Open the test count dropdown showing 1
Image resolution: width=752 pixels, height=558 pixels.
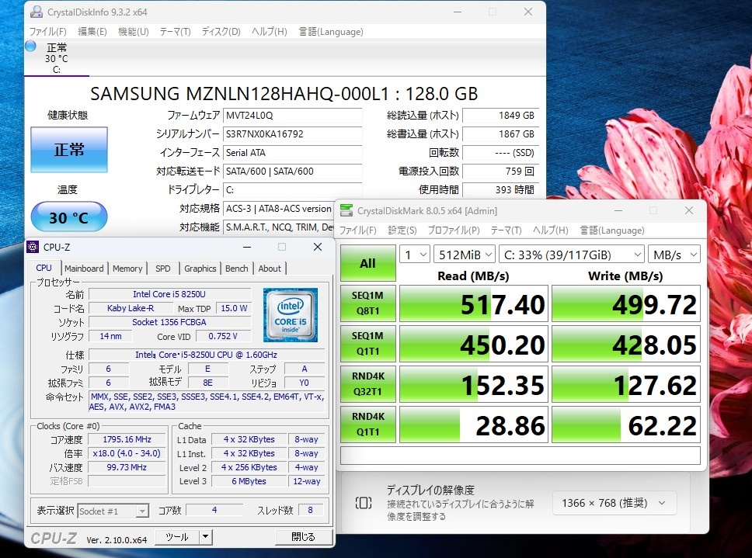click(x=414, y=255)
